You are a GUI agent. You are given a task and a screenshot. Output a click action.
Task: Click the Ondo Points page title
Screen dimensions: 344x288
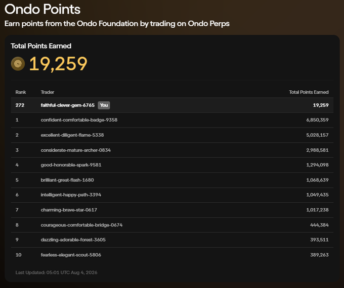point(42,9)
